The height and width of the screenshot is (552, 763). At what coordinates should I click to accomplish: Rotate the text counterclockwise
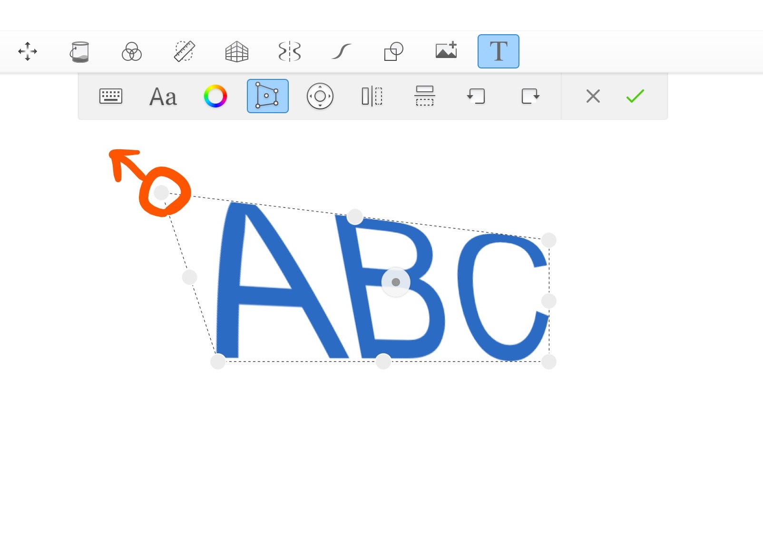pyautogui.click(x=476, y=96)
